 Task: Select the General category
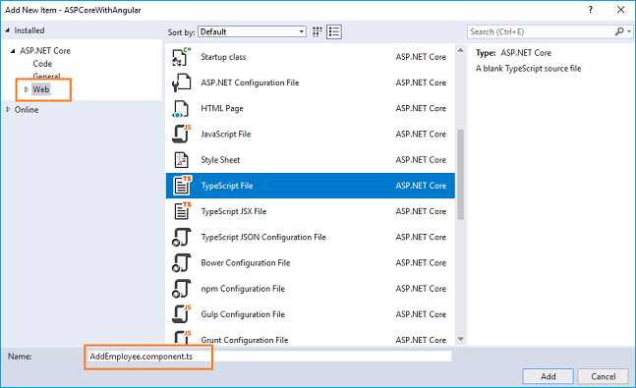[46, 76]
